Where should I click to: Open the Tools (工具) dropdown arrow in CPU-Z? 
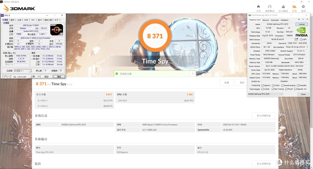39,77
